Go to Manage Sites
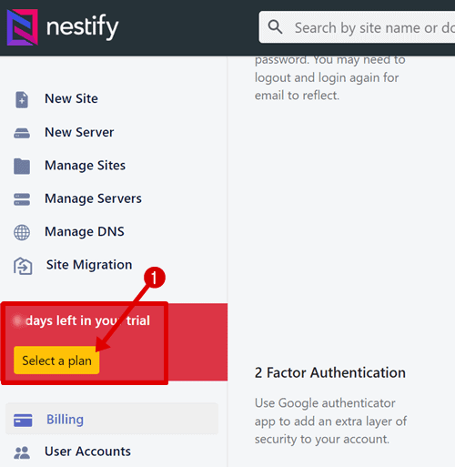 pyautogui.click(x=85, y=166)
